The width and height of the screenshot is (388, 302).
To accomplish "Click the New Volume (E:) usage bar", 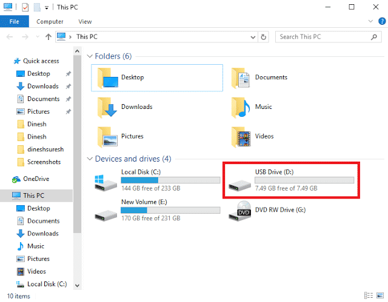I will click(x=170, y=210).
